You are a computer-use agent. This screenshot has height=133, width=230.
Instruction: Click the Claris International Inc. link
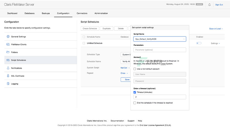pos(97,121)
